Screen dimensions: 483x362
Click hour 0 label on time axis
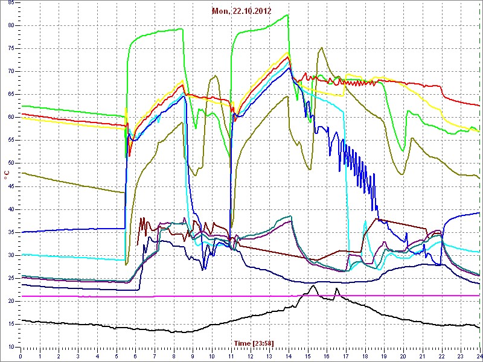[21, 355]
